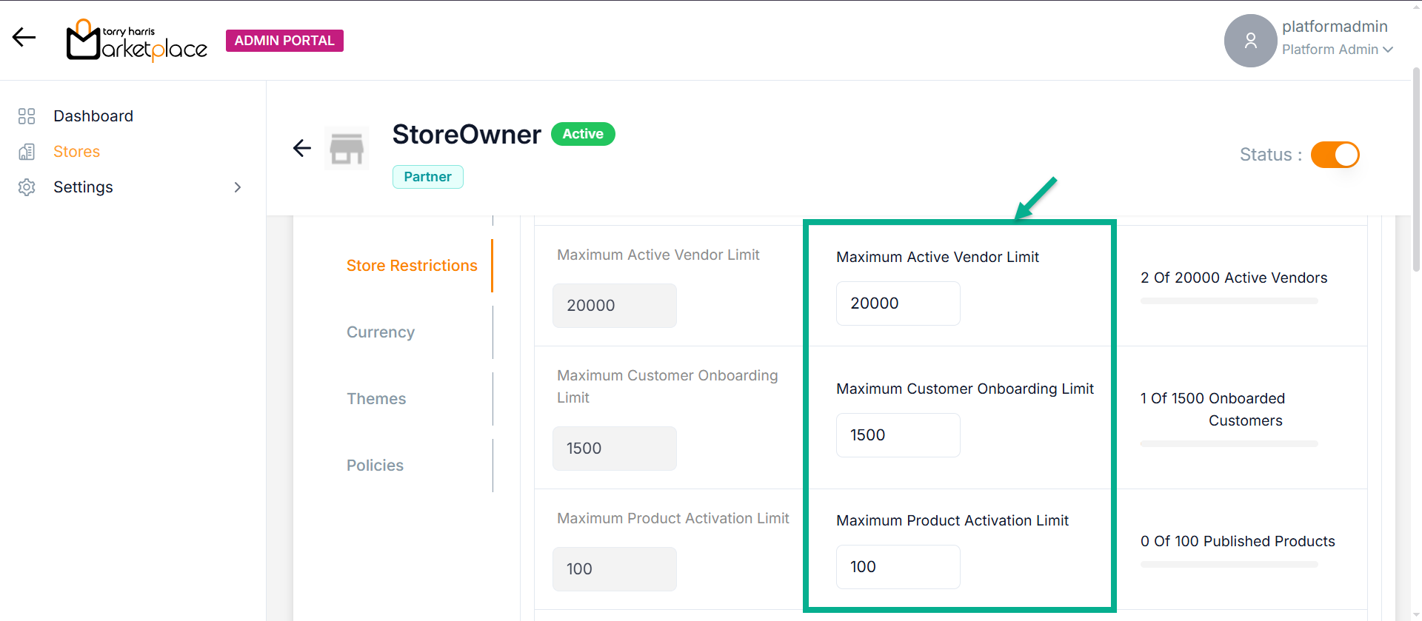Screen dimensions: 1422x621
Task: Toggle the store Status switch
Action: click(1335, 155)
